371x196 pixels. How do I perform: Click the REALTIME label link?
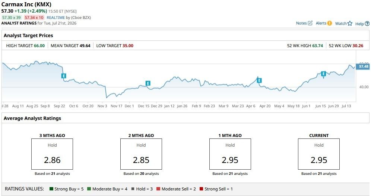click(x=56, y=17)
